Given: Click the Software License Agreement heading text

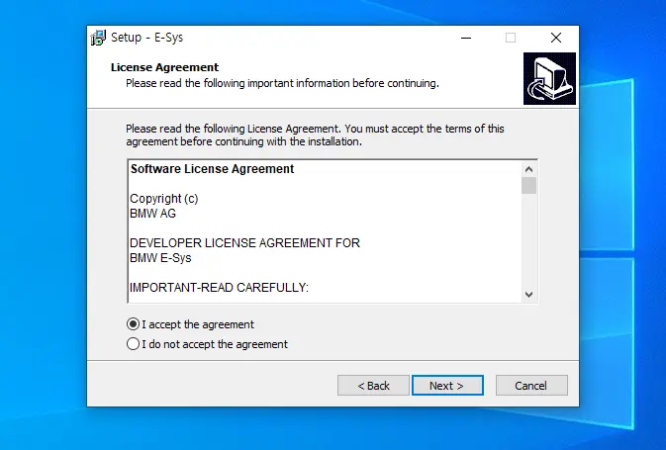Looking at the screenshot, I should tap(212, 169).
